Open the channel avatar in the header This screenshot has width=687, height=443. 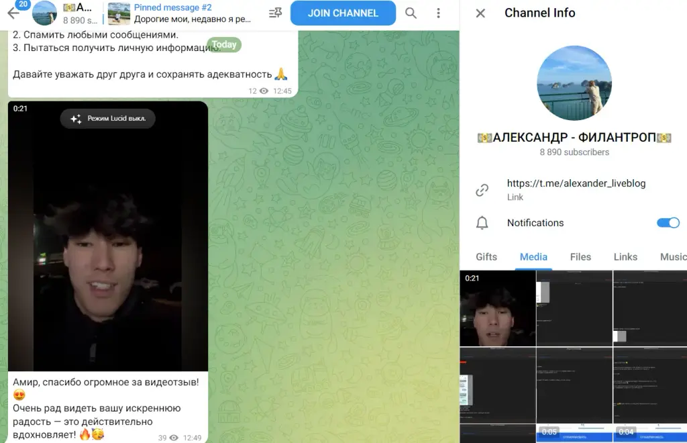(45, 13)
